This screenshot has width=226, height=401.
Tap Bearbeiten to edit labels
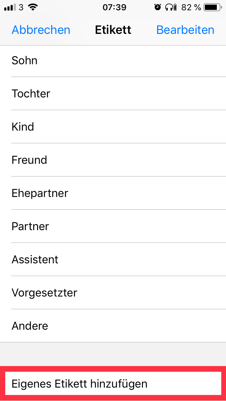click(185, 30)
